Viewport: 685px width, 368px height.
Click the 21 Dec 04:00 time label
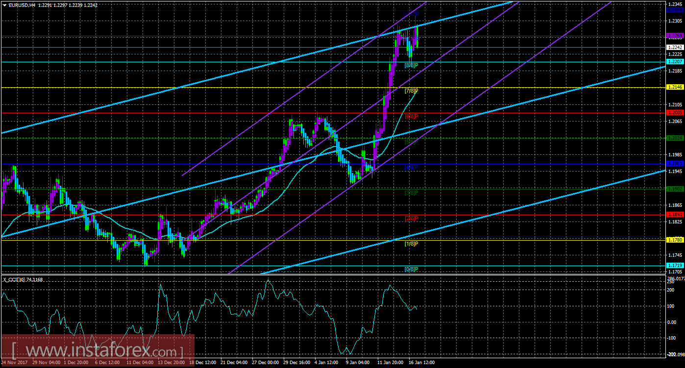tap(235, 363)
